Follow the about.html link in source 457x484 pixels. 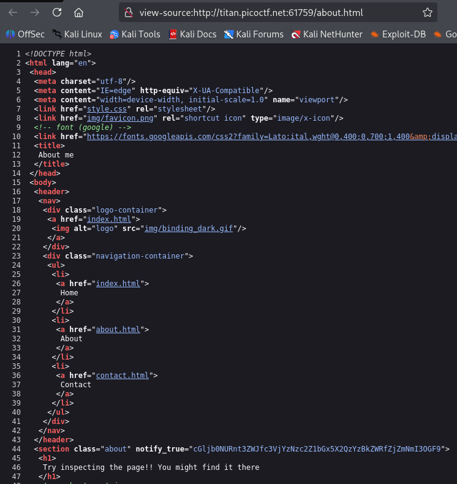(x=118, y=330)
